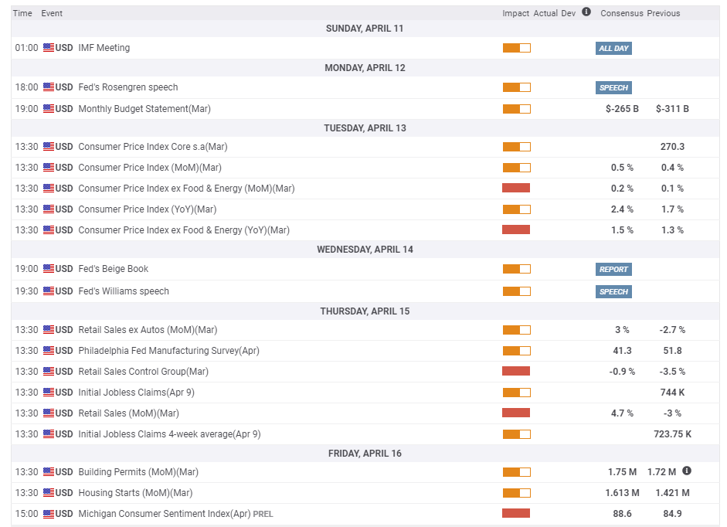727x527 pixels.
Task: Click US flag icon beside IMF Meeting
Action: (49, 48)
